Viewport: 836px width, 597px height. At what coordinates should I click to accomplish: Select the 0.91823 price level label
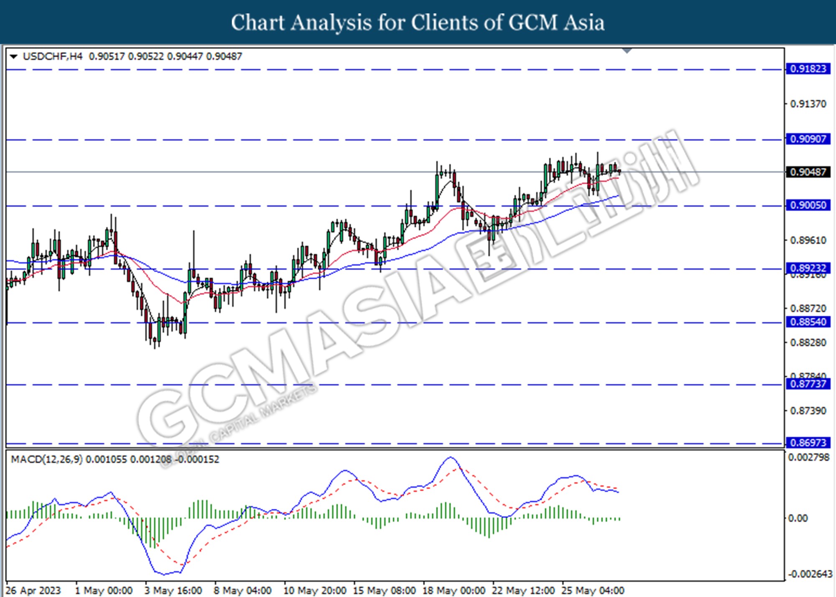(808, 69)
